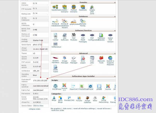Screen dimensions: 156x113
Task: Collapse the Advanced section arrow
Action: 115,54
